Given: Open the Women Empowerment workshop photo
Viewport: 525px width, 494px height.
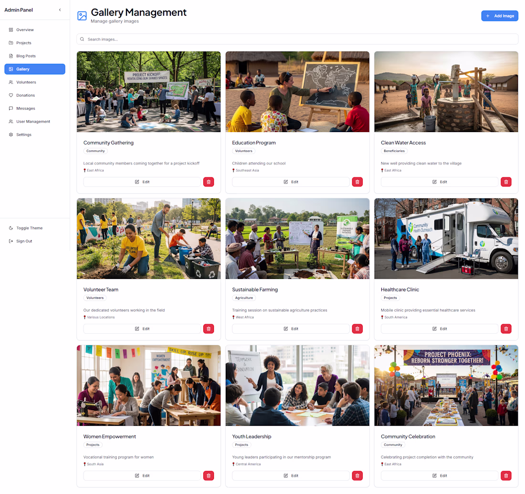Looking at the screenshot, I should pyautogui.click(x=148, y=385).
